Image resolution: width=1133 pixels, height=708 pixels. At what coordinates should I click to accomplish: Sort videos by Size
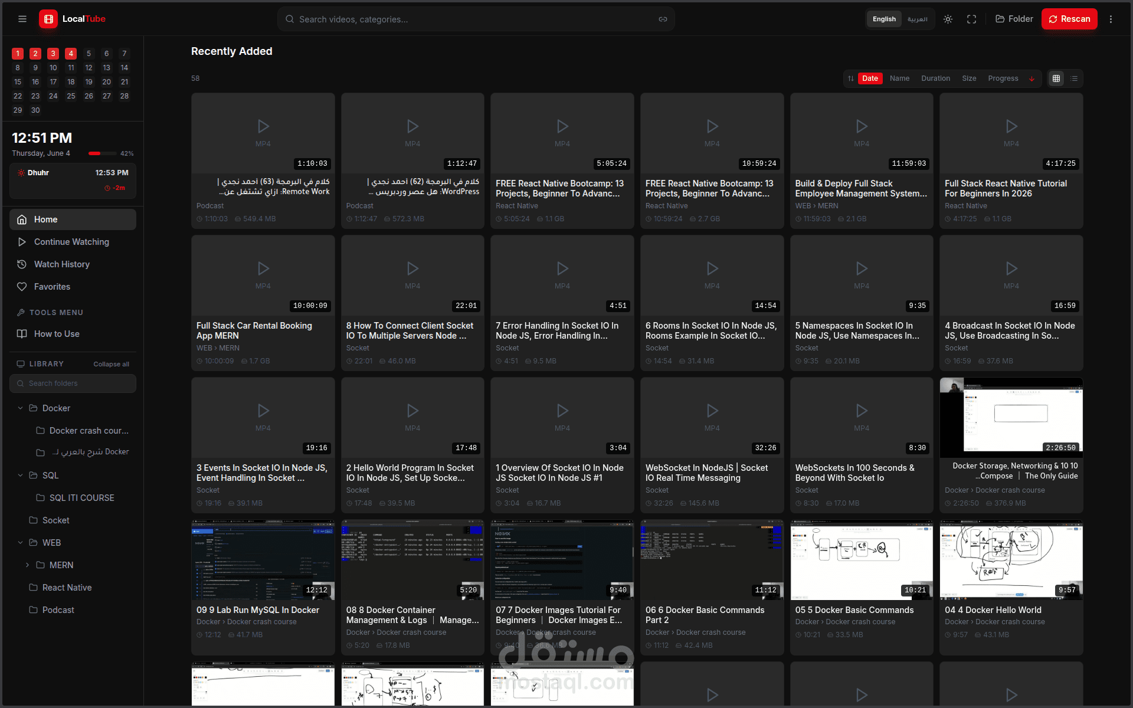[969, 78]
